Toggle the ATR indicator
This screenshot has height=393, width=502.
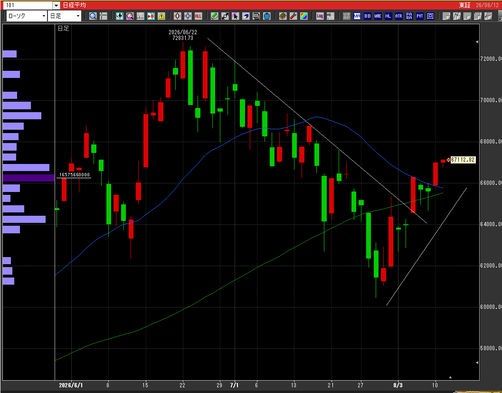[x=398, y=16]
